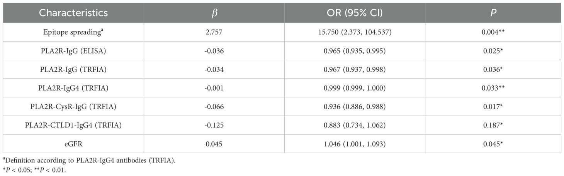
Task: Click the β value 2.757
Action: 214,32
